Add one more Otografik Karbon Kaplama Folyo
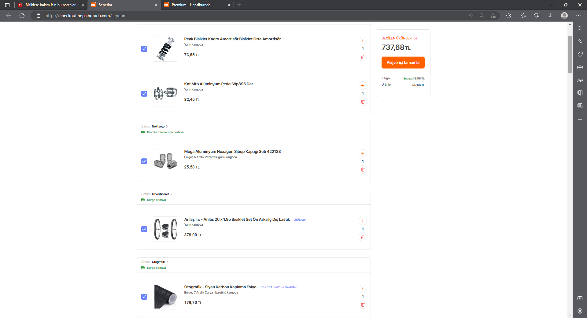Image resolution: width=587 pixels, height=318 pixels. click(363, 289)
